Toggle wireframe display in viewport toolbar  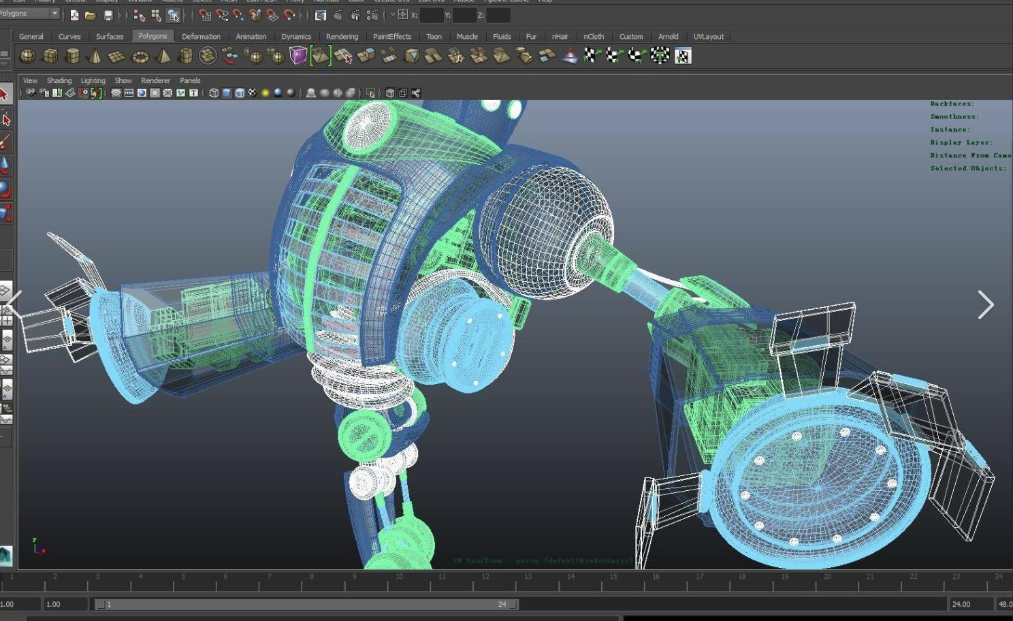pyautogui.click(x=214, y=93)
